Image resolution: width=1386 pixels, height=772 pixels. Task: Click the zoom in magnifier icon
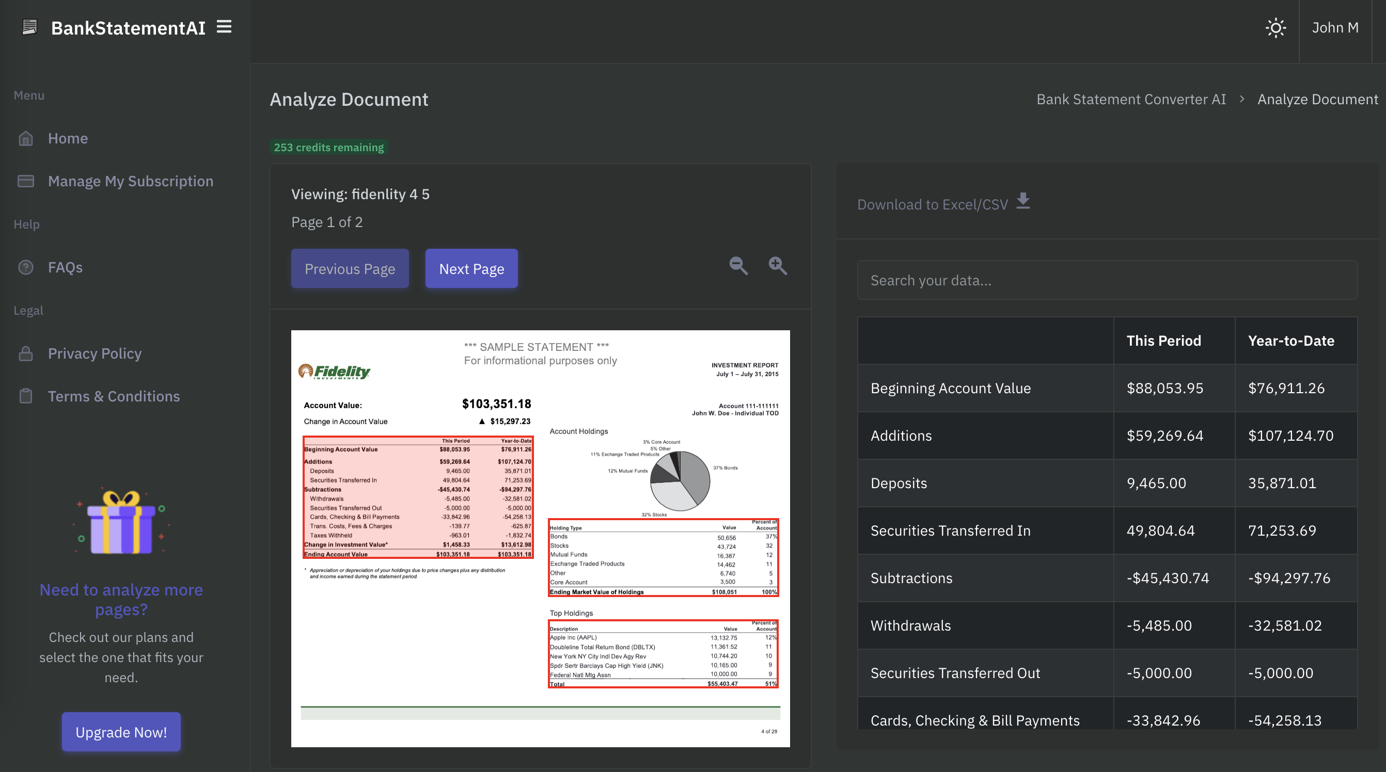point(778,266)
